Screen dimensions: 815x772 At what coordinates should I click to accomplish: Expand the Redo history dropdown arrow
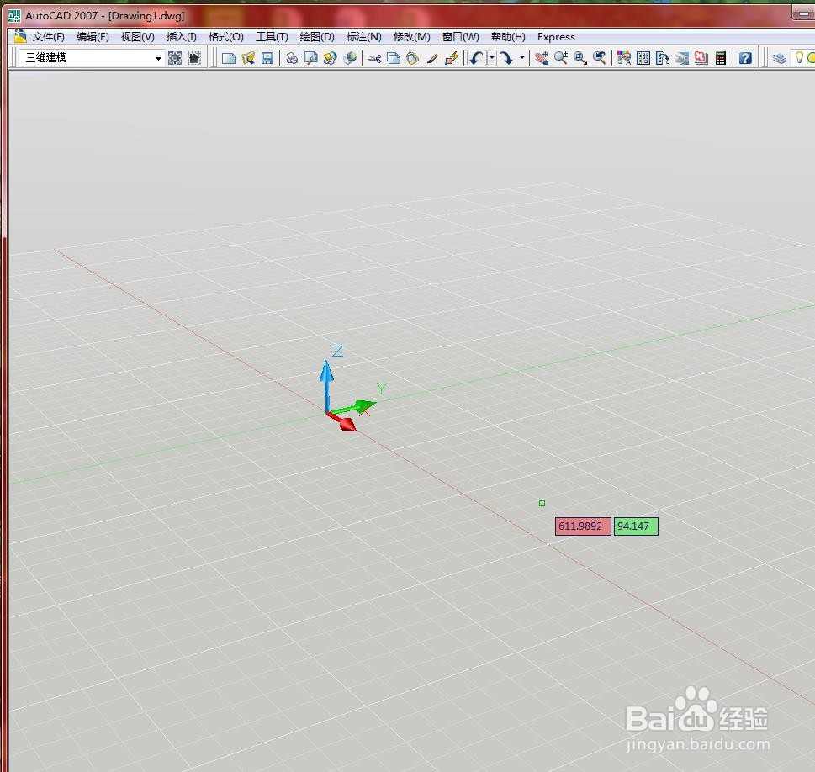[x=521, y=58]
